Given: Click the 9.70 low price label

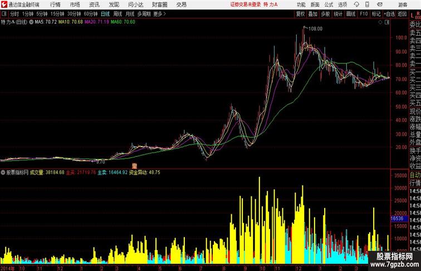Looking at the screenshot, I should click(100, 162).
